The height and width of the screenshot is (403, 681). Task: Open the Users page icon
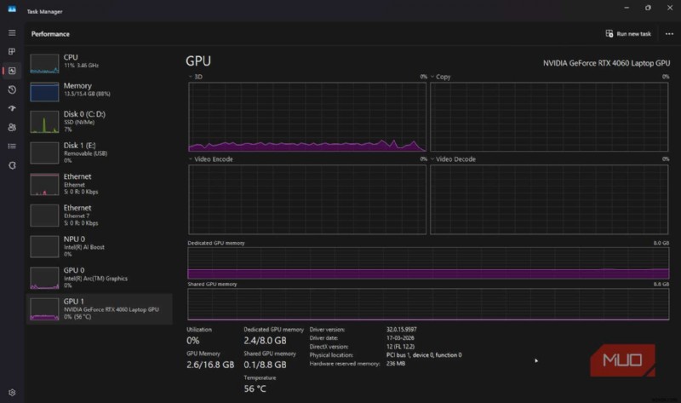coord(12,128)
